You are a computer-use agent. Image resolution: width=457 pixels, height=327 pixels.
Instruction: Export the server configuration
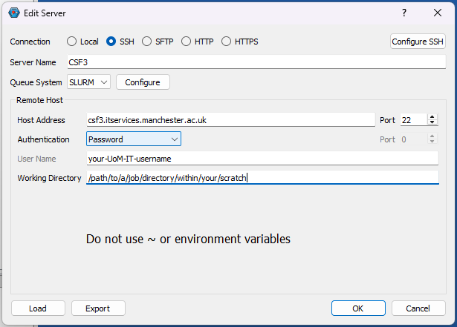point(98,308)
